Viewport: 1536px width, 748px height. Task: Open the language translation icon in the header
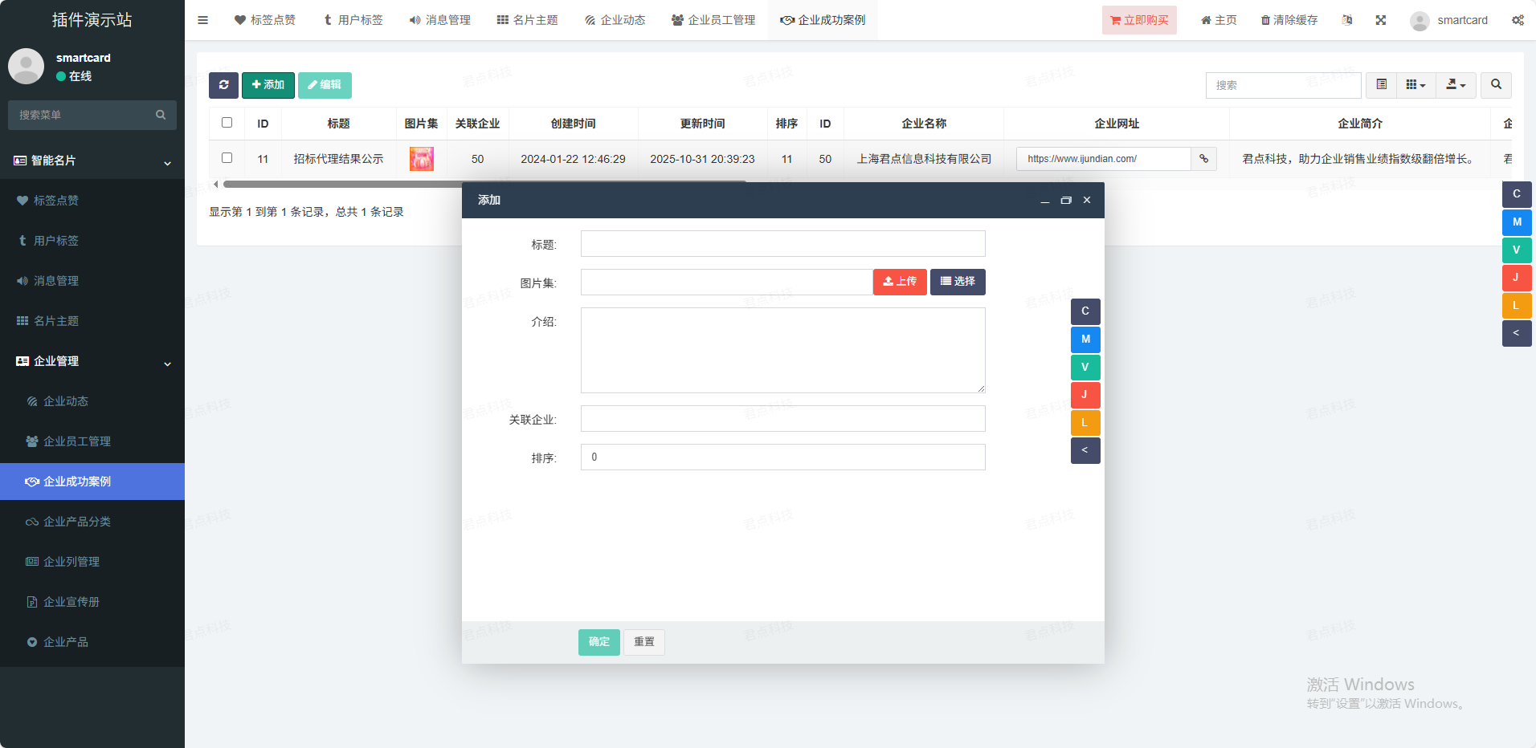coord(1347,20)
